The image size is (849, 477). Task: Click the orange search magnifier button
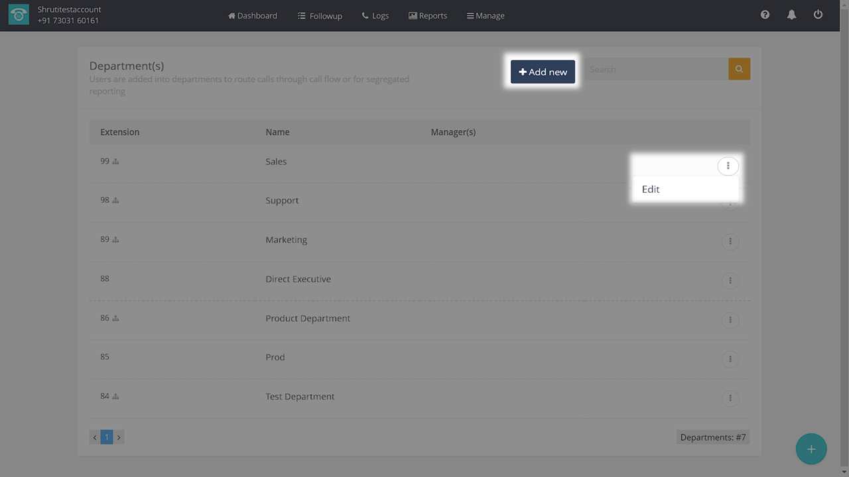coord(739,69)
